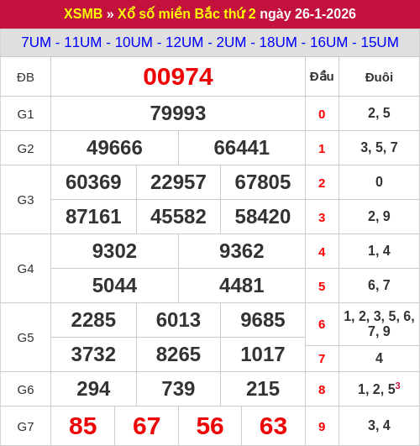Click the red Đầu digit 0
Image resolution: width=420 pixels, height=446 pixels.
[x=322, y=114]
